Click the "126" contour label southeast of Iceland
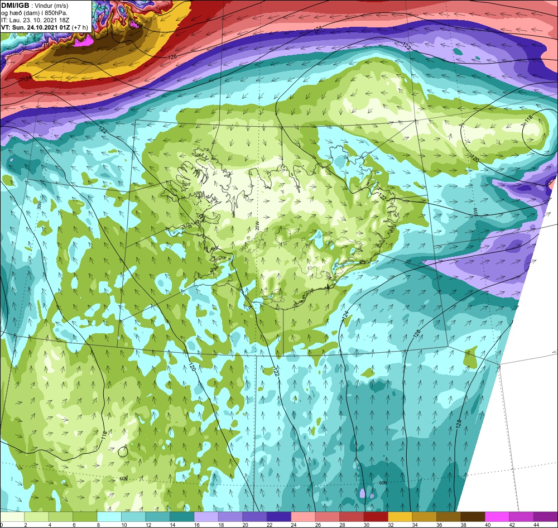 [x=417, y=334]
